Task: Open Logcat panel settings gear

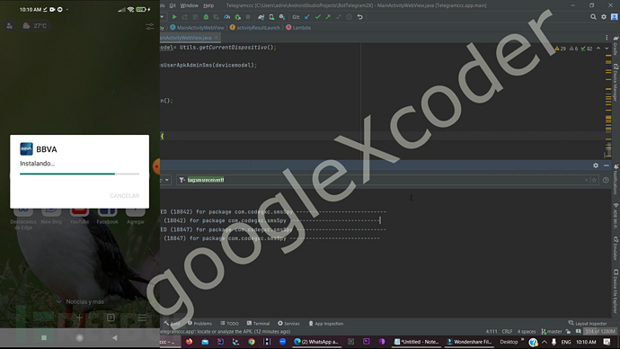Action: point(596,166)
